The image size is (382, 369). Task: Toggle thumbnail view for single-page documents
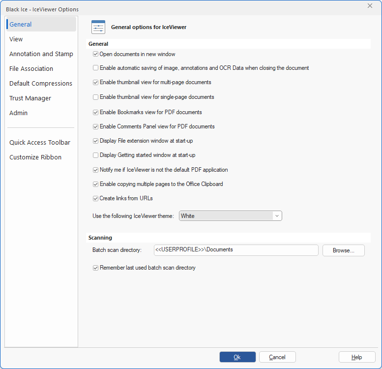[96, 97]
